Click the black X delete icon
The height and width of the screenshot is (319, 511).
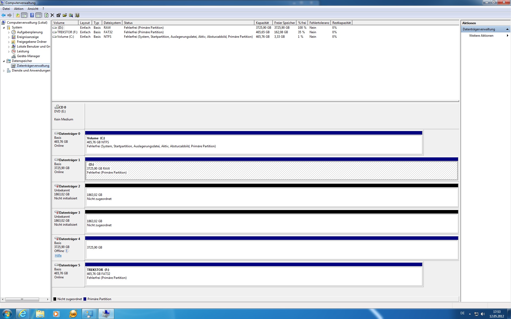(x=52, y=15)
